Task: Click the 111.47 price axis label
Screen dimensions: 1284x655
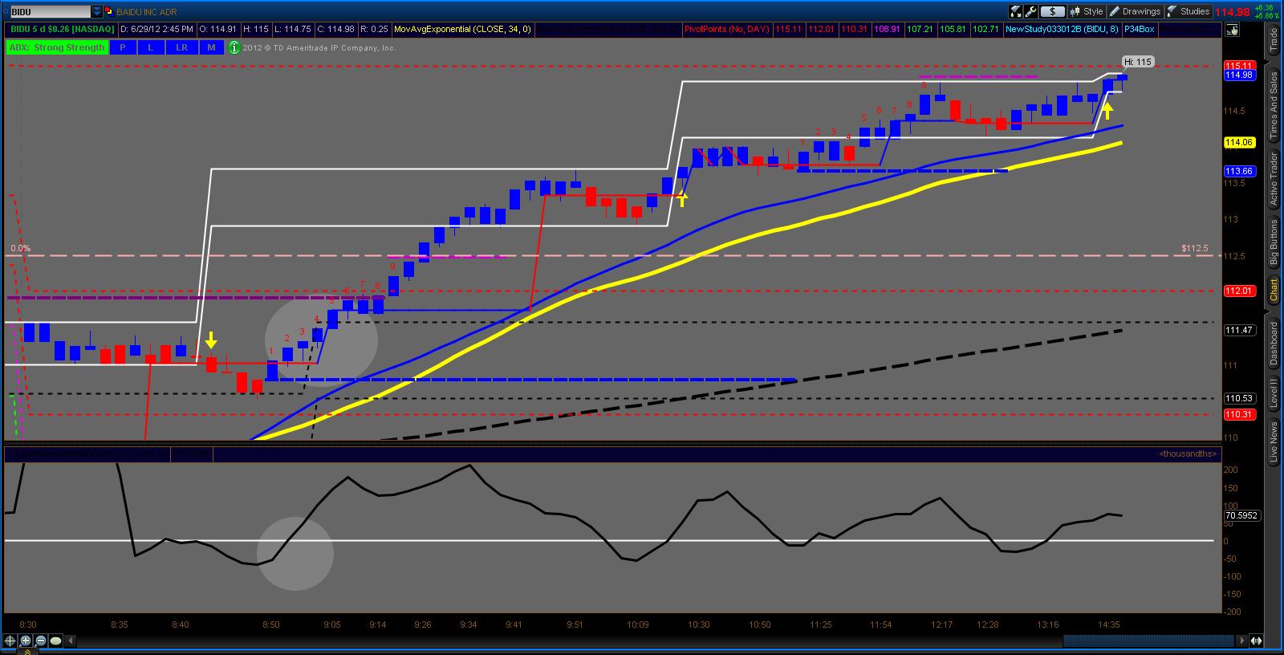Action: [1239, 330]
